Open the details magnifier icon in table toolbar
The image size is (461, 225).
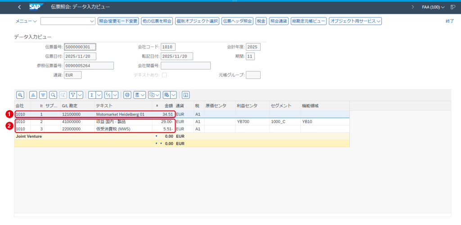point(20,95)
